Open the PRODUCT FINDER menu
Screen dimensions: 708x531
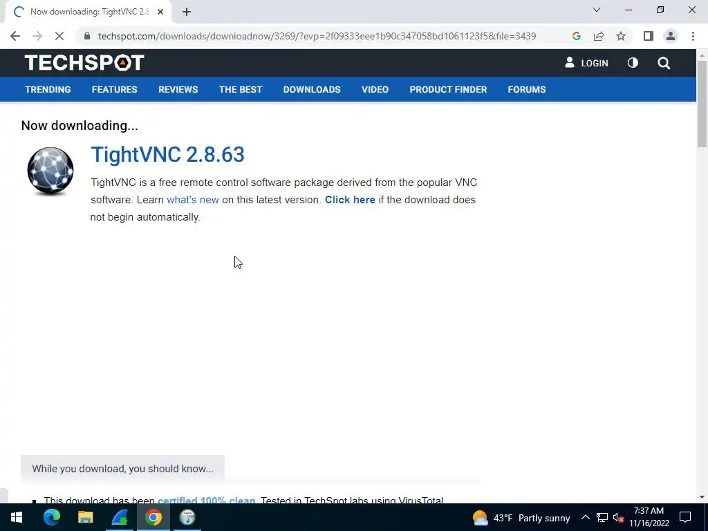coord(448,89)
